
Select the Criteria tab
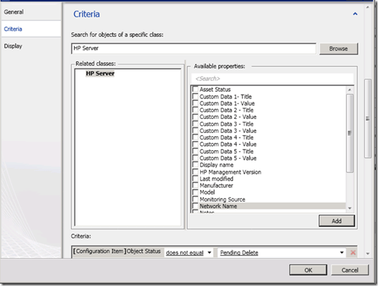click(14, 28)
